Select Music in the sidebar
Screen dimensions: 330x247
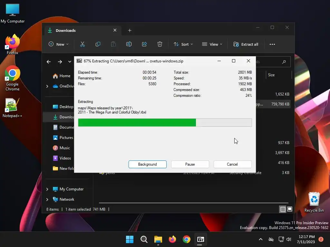tap(62, 148)
